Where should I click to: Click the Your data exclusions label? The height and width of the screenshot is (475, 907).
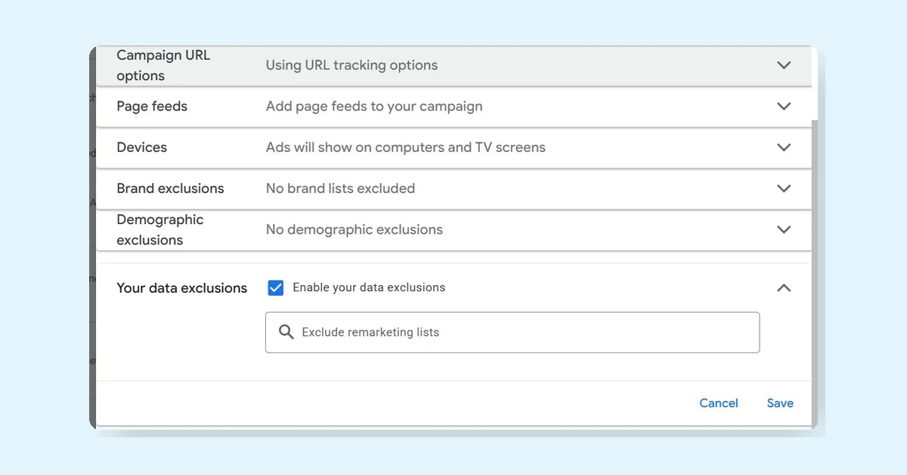tap(181, 287)
